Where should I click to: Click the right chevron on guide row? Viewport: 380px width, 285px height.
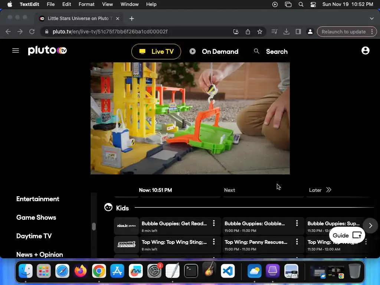(370, 226)
